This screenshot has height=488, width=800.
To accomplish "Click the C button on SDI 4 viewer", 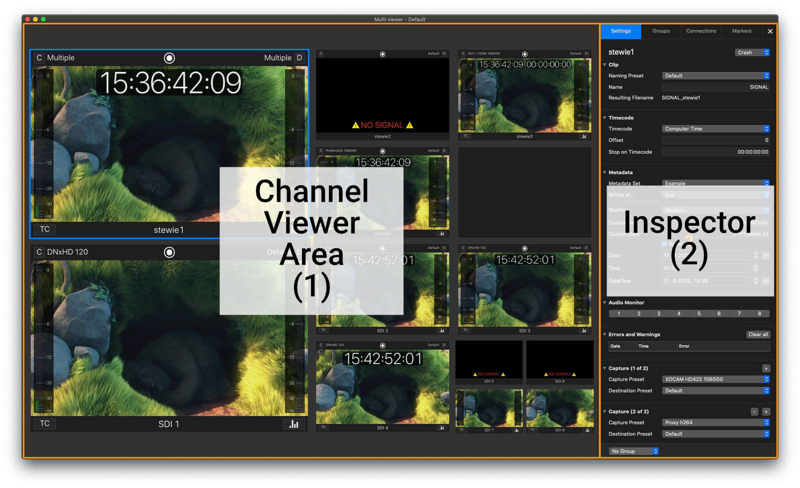I will point(321,345).
